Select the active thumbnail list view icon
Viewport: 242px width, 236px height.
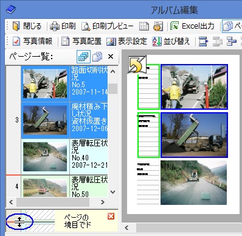pos(83,57)
